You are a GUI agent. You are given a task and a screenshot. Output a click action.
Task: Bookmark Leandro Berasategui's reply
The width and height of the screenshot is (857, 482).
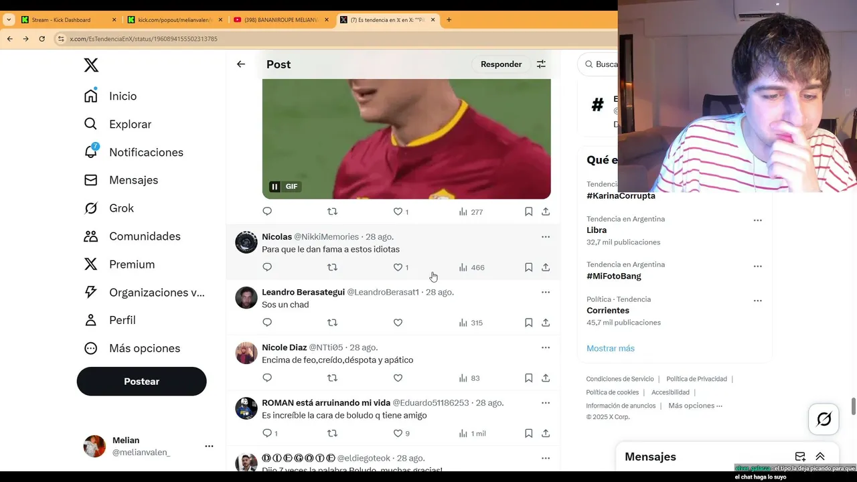coord(528,323)
